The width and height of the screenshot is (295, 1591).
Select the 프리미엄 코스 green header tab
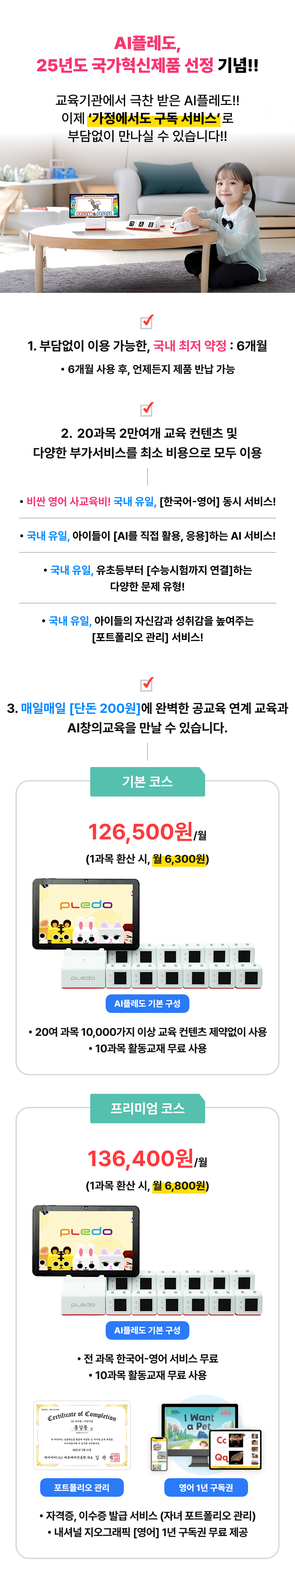point(147,1108)
